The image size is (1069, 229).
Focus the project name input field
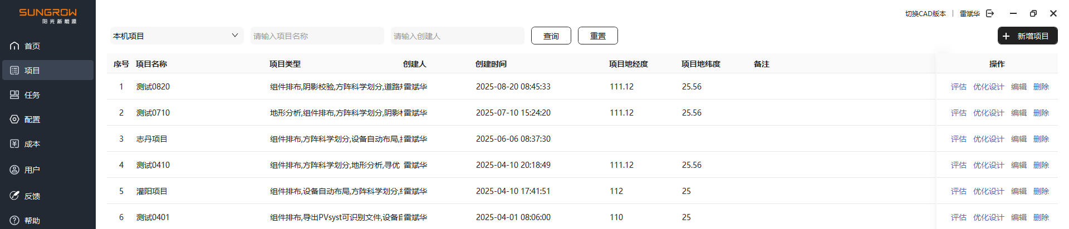coord(317,36)
